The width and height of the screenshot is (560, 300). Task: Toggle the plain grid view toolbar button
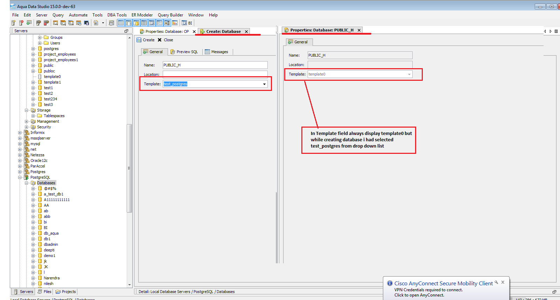144,23
